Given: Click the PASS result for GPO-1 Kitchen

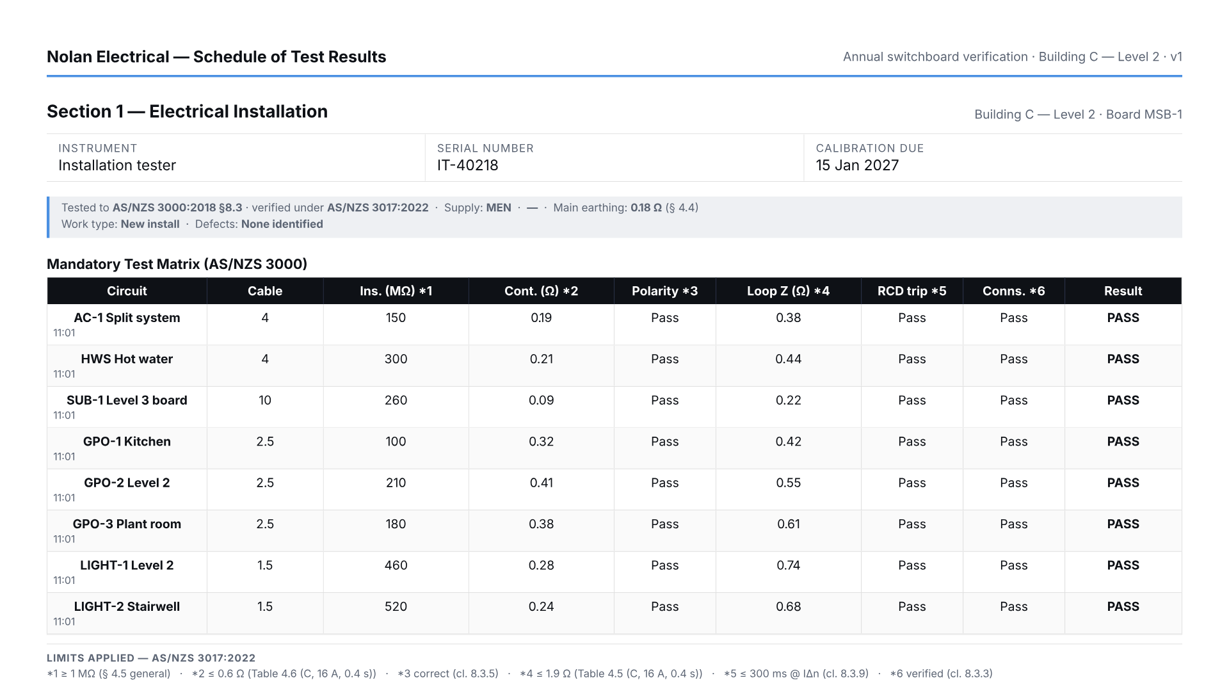Looking at the screenshot, I should click(1123, 441).
